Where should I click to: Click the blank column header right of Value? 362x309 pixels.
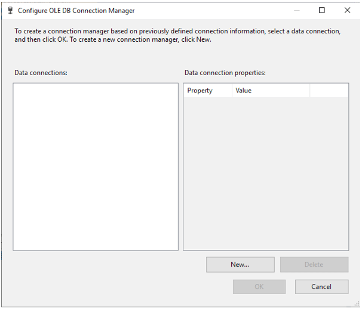(329, 91)
